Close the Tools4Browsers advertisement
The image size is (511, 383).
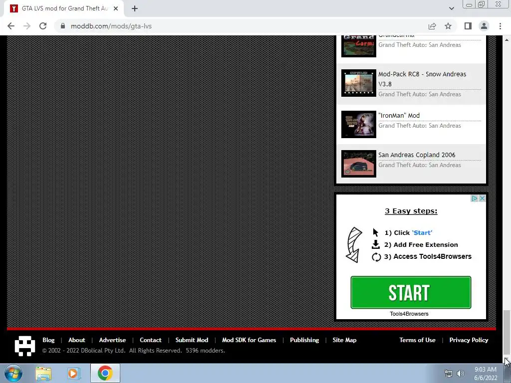tap(483, 198)
